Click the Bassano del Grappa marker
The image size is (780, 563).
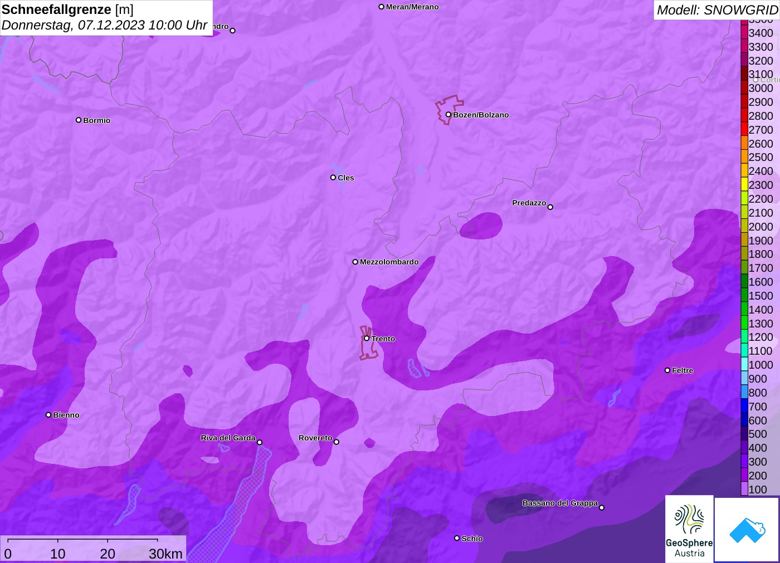coord(602,507)
